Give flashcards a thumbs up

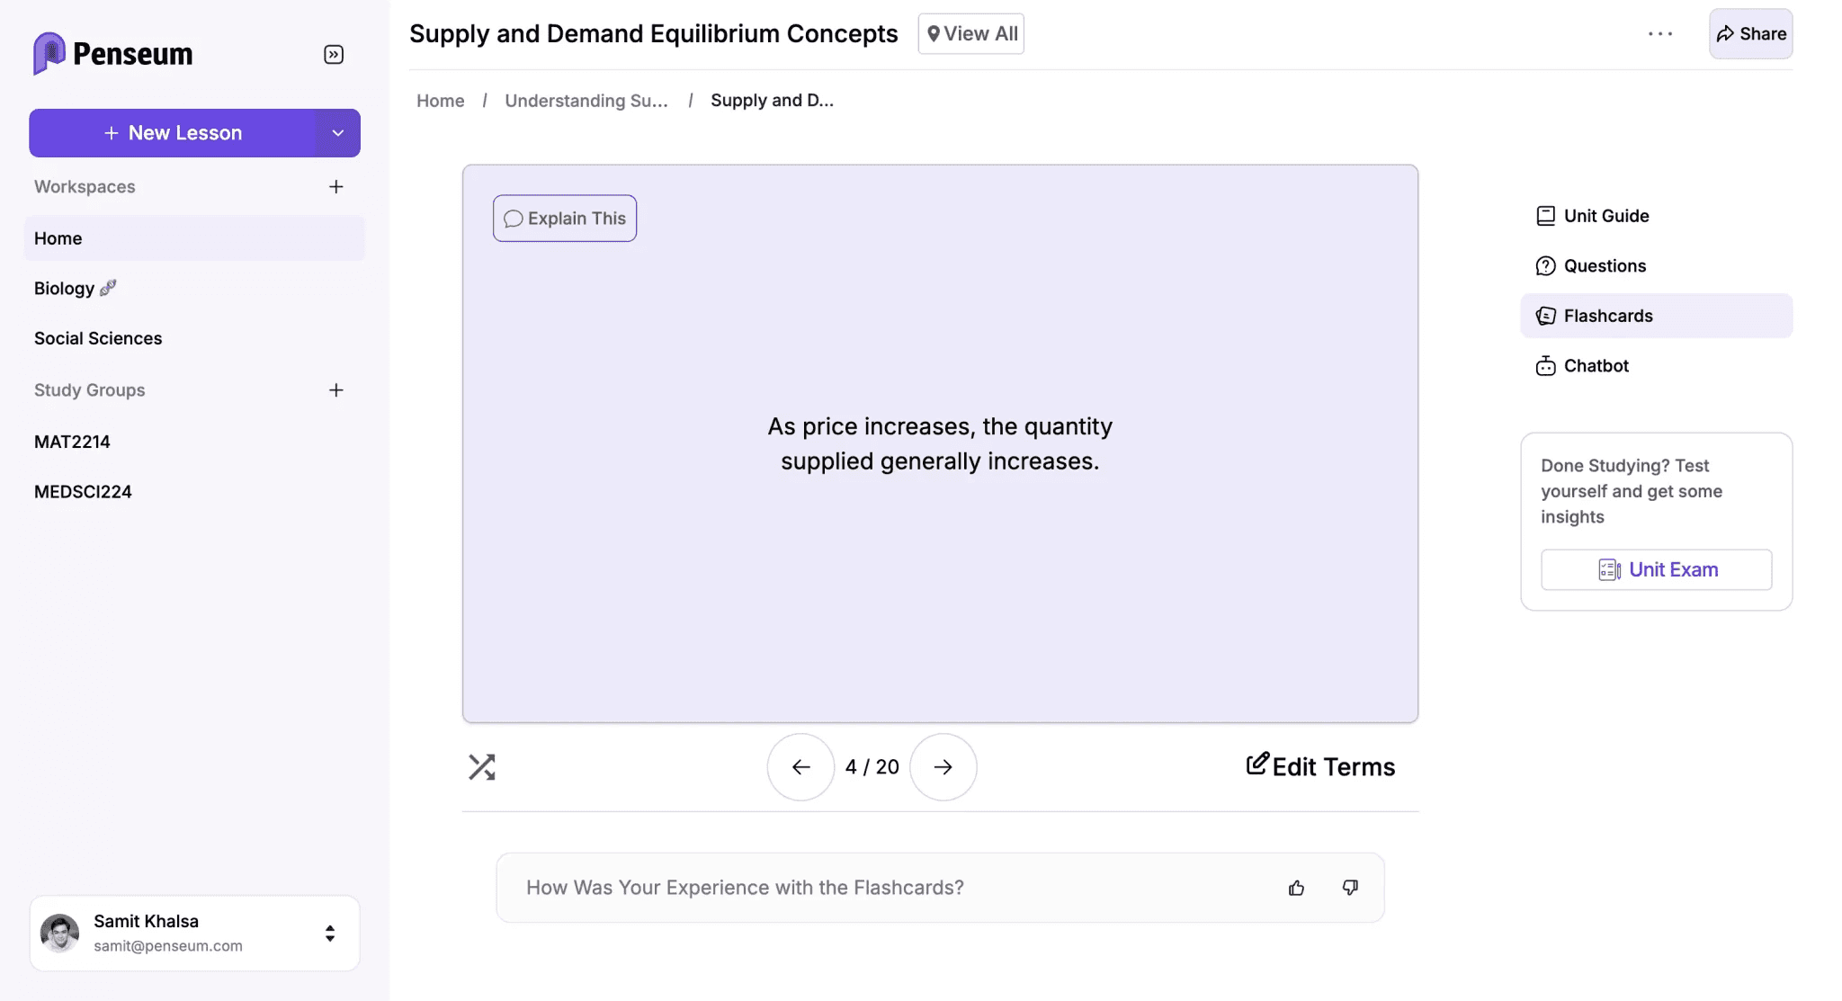1296,888
